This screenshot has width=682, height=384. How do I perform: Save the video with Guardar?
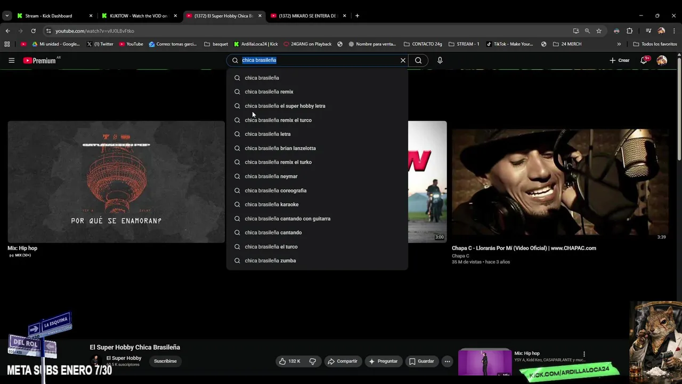pyautogui.click(x=421, y=361)
